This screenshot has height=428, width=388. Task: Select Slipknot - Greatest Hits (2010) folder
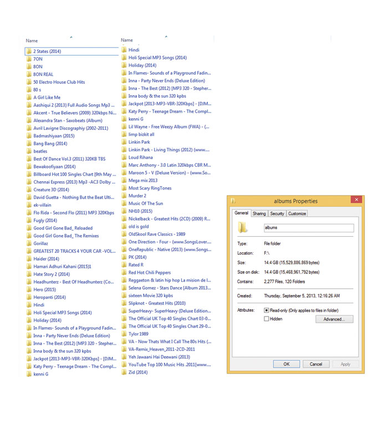click(x=157, y=303)
